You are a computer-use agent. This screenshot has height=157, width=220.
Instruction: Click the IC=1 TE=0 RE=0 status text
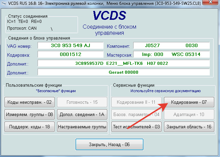(24, 22)
